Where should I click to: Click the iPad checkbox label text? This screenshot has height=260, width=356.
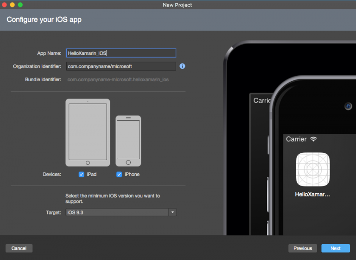coord(92,174)
